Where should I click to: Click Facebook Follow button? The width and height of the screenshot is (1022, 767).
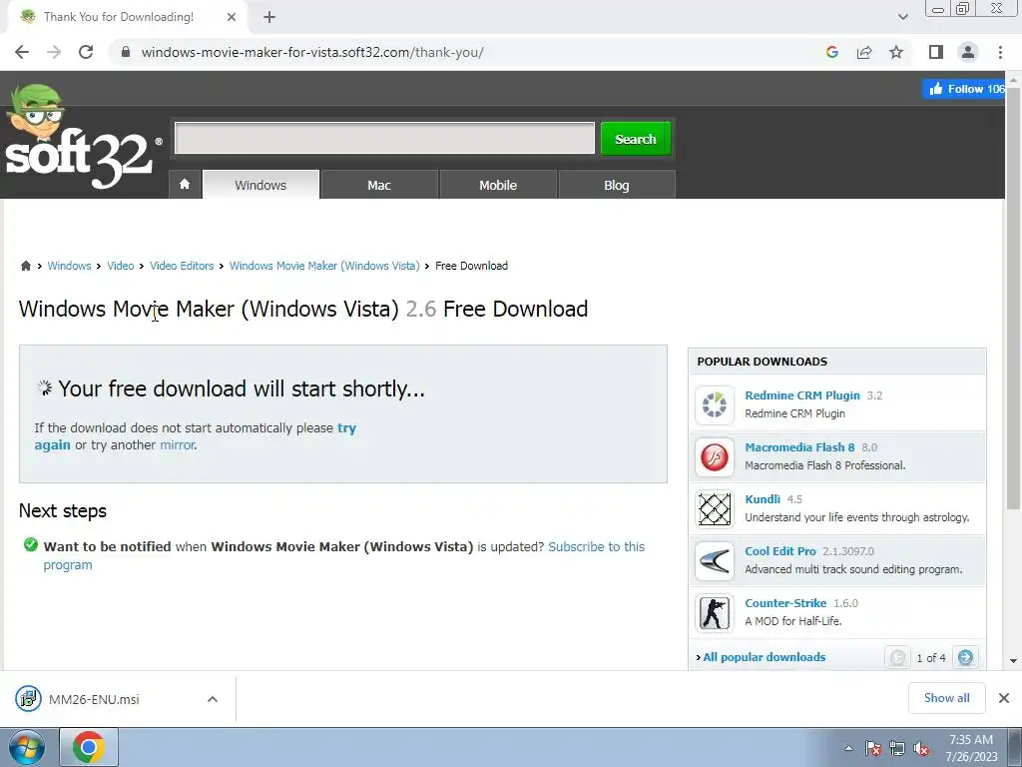point(964,89)
